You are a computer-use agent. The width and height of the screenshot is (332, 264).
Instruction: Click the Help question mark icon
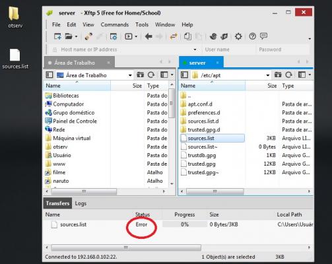click(252, 36)
